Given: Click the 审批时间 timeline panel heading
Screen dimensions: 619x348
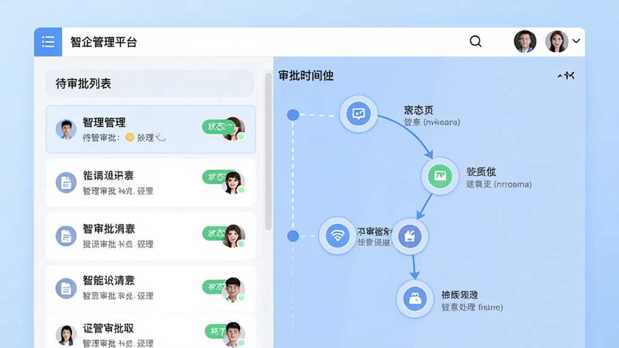Looking at the screenshot, I should (x=306, y=76).
